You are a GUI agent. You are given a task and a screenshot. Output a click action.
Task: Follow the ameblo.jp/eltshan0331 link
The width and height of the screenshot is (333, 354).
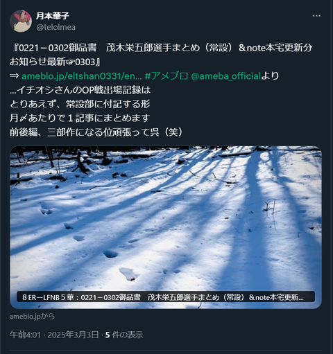(81, 76)
